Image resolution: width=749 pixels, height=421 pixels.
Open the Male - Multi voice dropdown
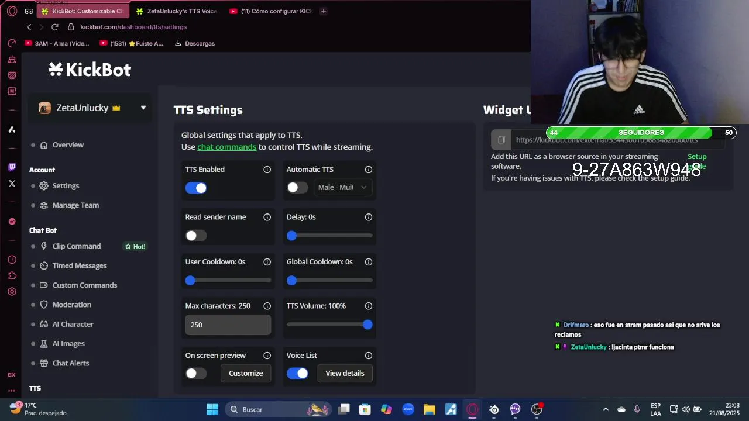pyautogui.click(x=342, y=188)
